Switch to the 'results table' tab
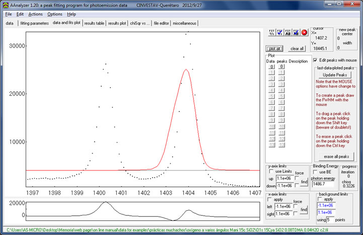The image size is (363, 235). pos(94,23)
